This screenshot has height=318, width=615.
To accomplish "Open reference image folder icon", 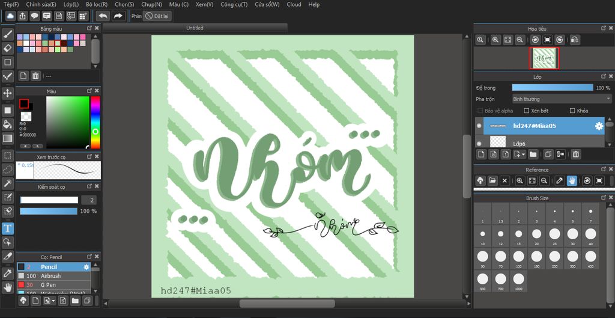I will click(492, 180).
